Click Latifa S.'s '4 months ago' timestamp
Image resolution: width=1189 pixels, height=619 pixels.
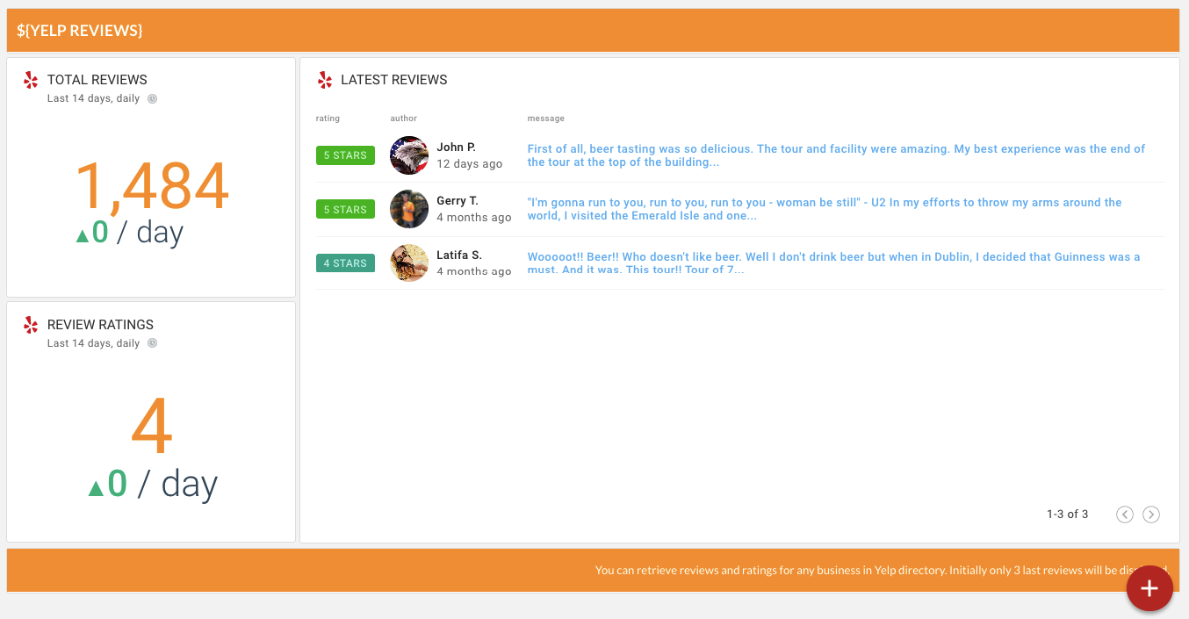pos(474,272)
